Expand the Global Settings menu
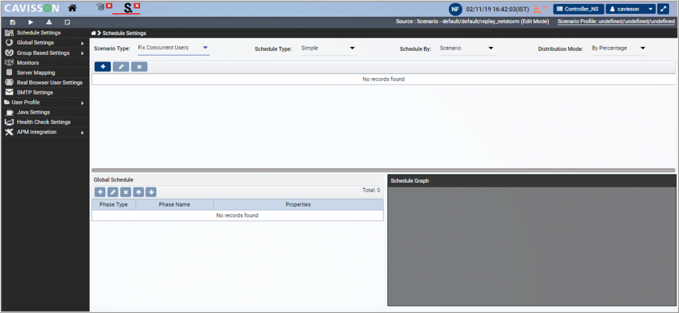This screenshot has width=679, height=313. (x=44, y=43)
